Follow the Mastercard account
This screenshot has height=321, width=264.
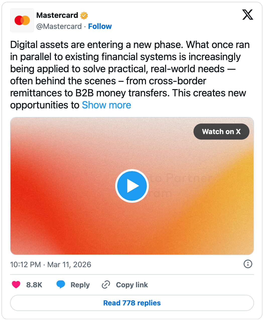pos(100,26)
